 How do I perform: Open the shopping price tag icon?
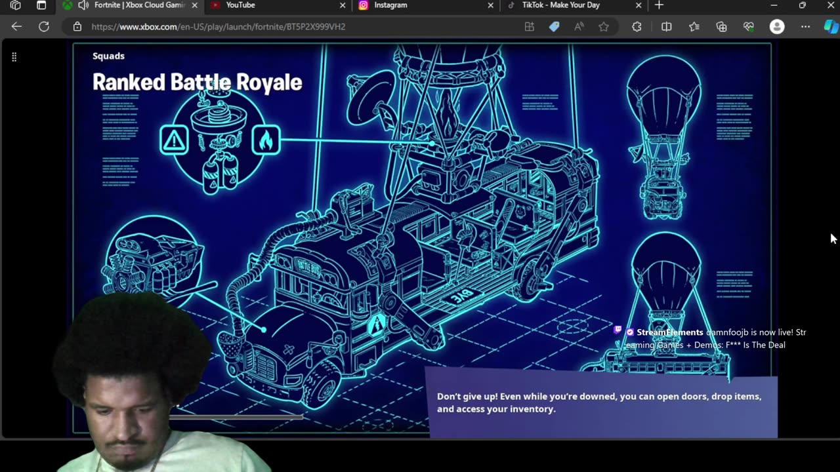pos(555,27)
